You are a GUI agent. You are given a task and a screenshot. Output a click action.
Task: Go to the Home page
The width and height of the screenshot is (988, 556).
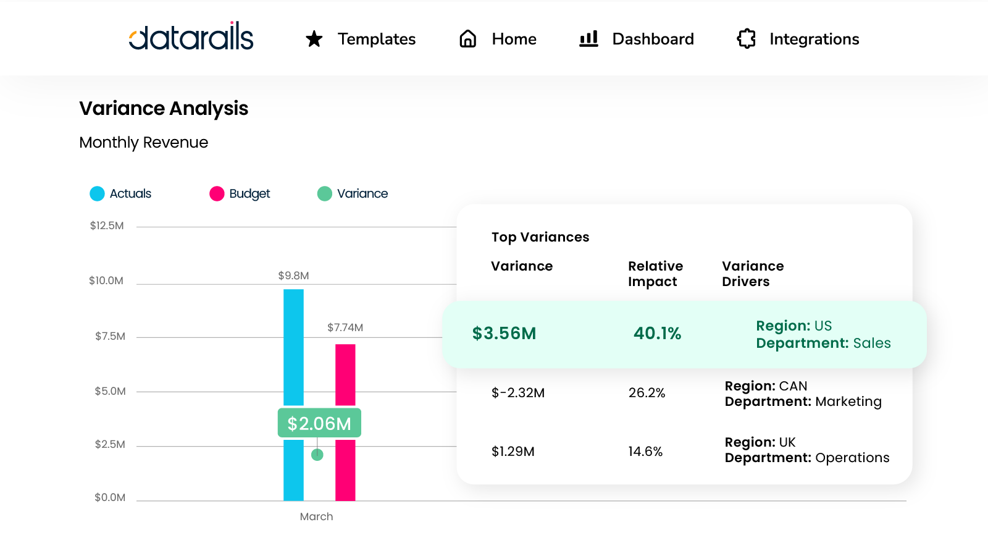pos(514,39)
